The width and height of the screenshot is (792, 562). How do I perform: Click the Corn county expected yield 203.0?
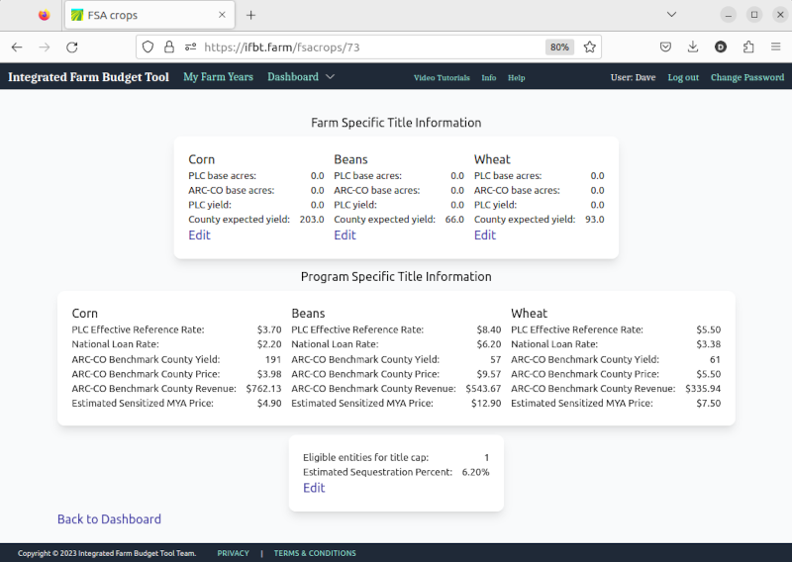tap(312, 220)
